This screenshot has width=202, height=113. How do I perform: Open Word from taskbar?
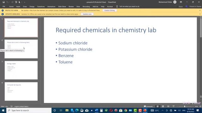tap(97, 110)
